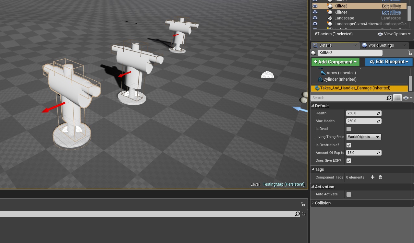The width and height of the screenshot is (414, 243).
Task: Select KillMe3 actor icon in outliner
Action: [x=330, y=6]
